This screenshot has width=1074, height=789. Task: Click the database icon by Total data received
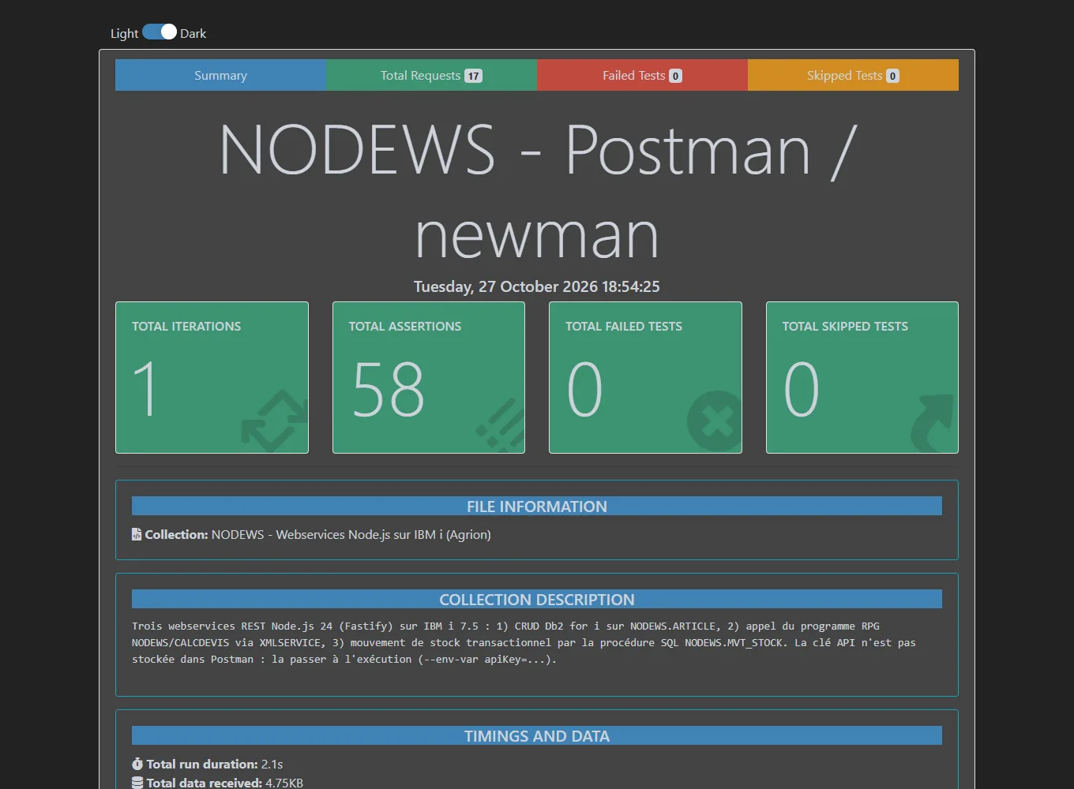click(x=137, y=783)
